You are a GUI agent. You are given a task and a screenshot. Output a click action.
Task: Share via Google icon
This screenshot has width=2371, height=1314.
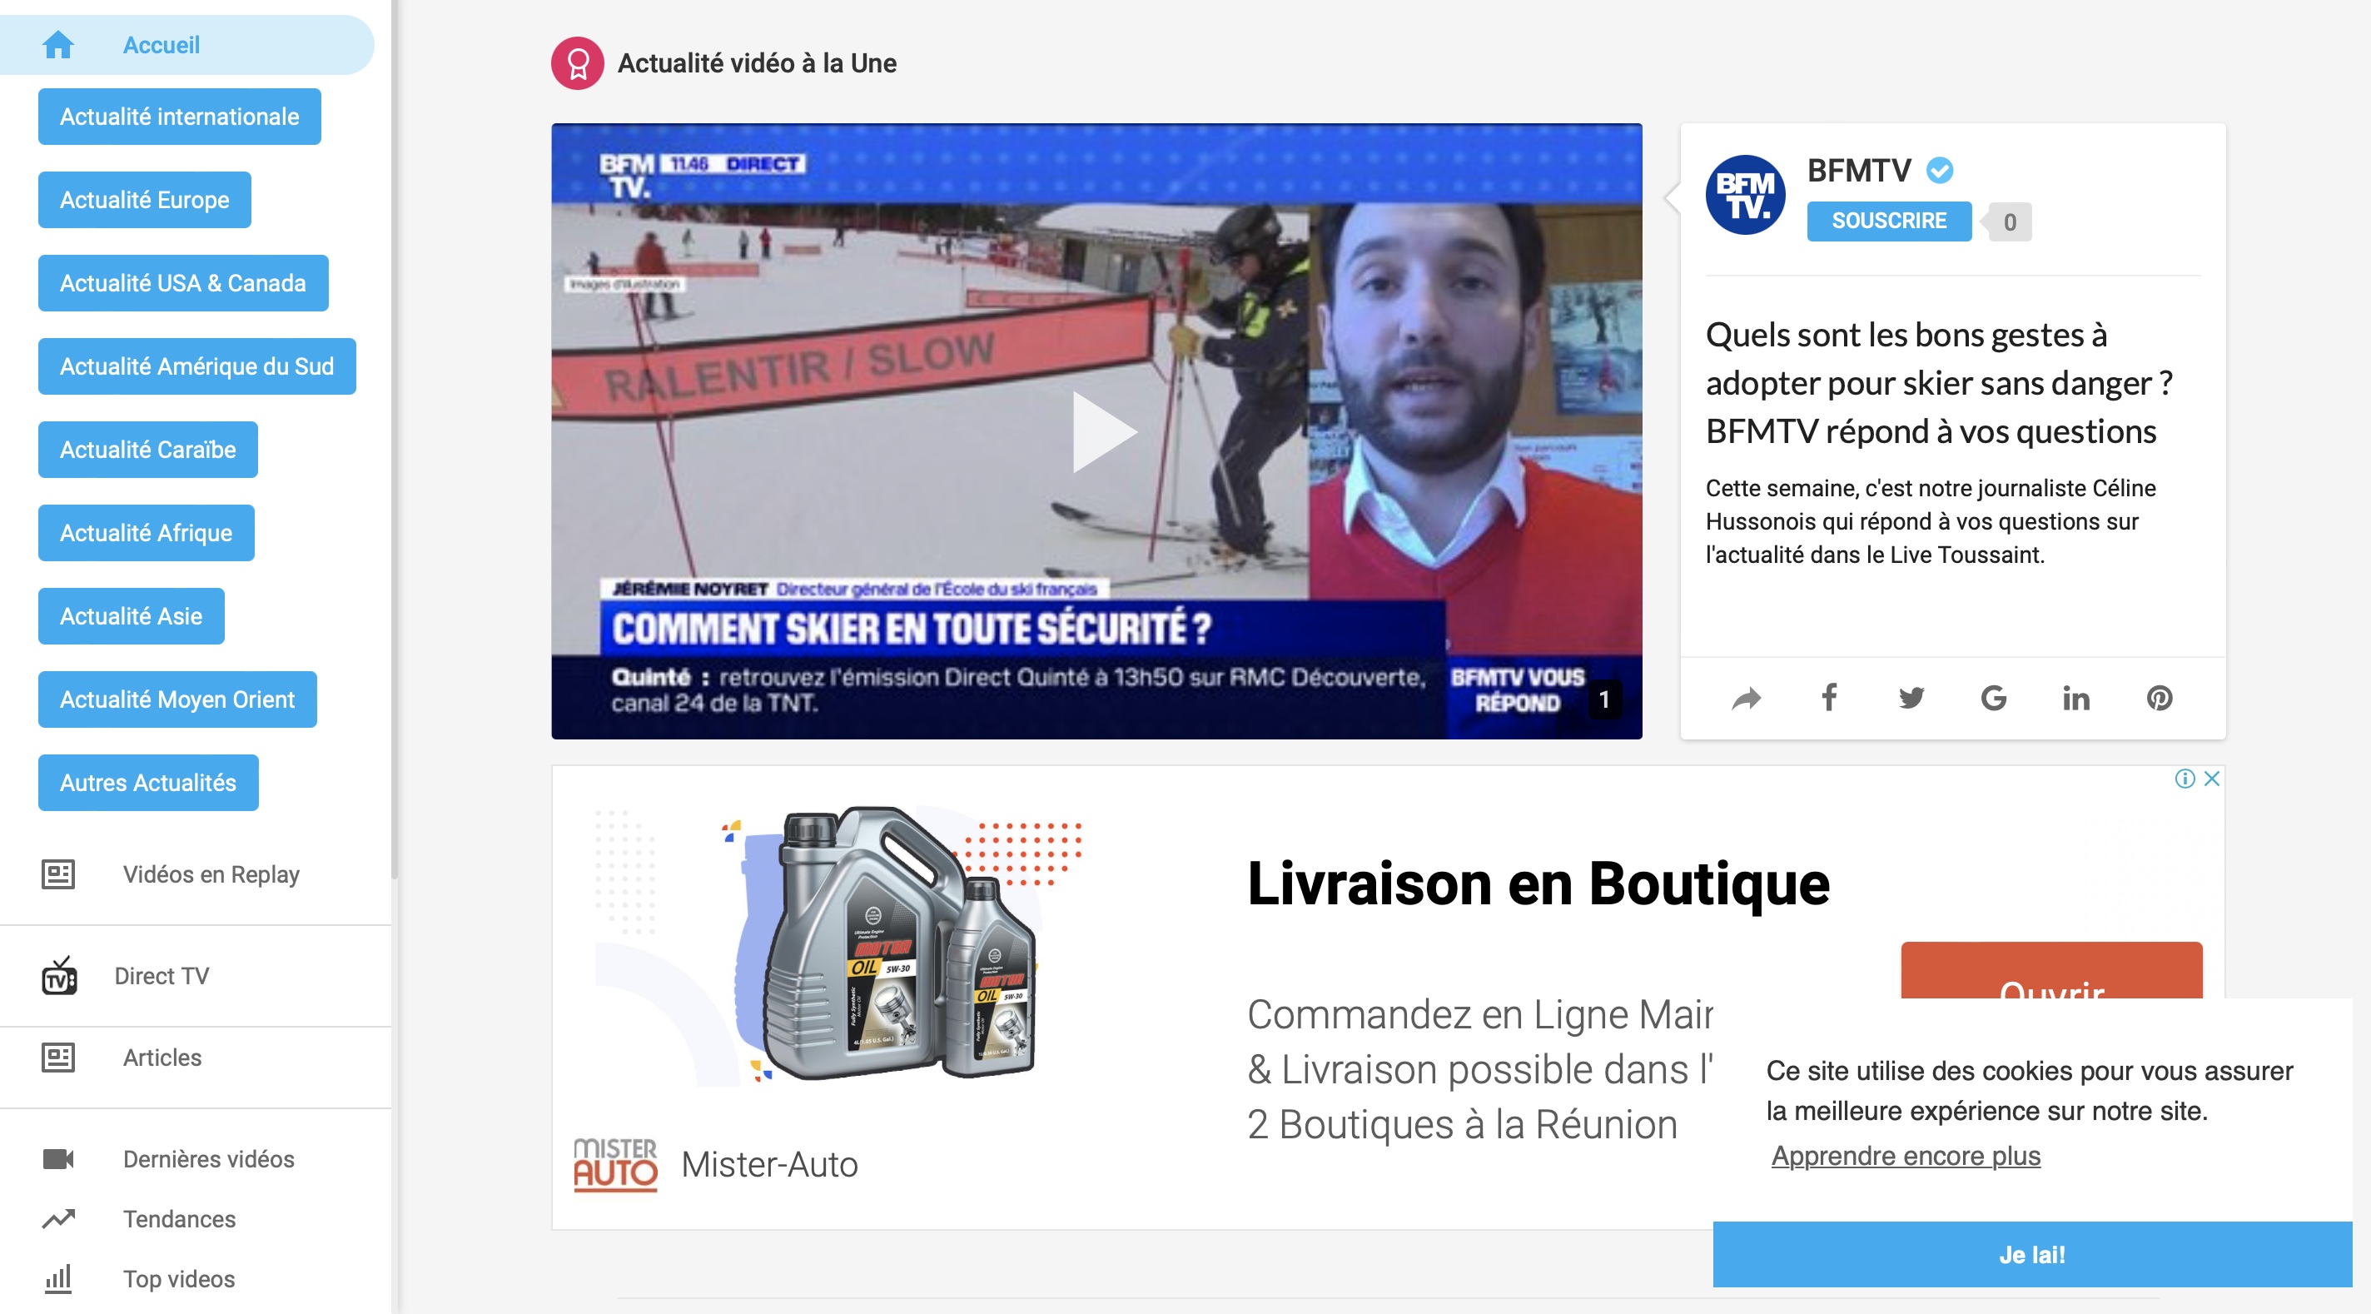[x=1993, y=698]
